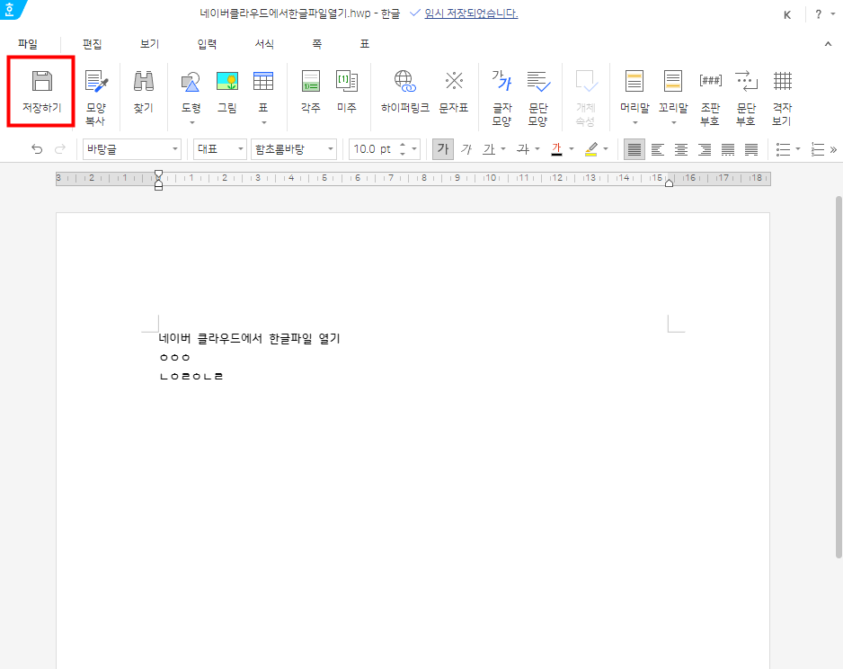The image size is (843, 669).
Task: Redo the last action
Action: coord(60,149)
